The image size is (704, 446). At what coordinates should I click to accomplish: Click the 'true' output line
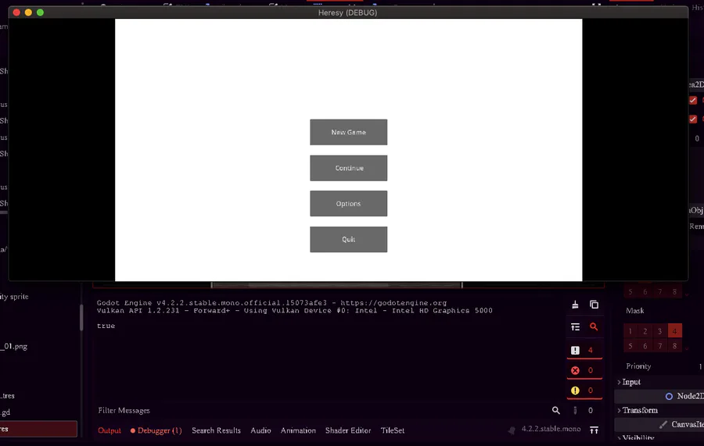coord(106,326)
